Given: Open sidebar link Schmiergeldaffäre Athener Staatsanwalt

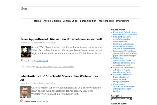Looking at the screenshot, I should point(125,53).
